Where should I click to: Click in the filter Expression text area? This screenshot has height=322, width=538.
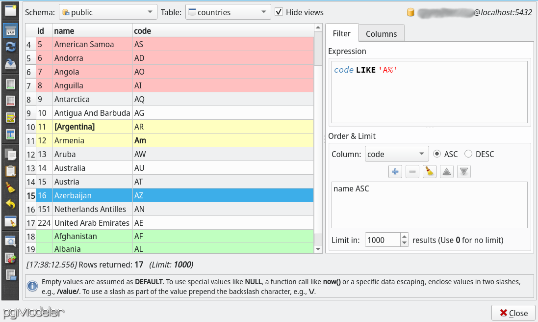429,92
